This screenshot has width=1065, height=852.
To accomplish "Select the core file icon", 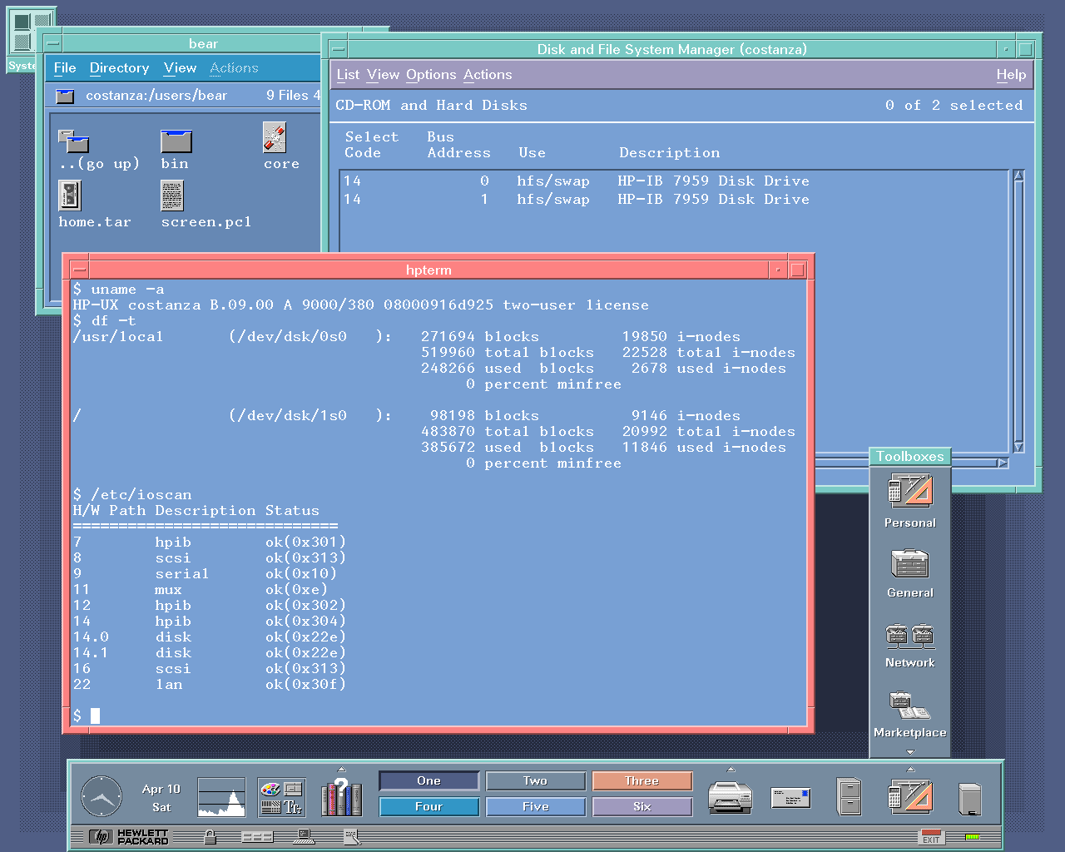I will pos(275,138).
